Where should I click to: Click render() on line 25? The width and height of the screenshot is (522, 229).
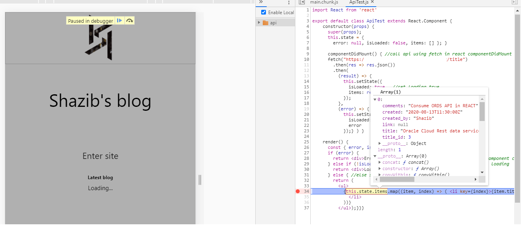click(335, 142)
